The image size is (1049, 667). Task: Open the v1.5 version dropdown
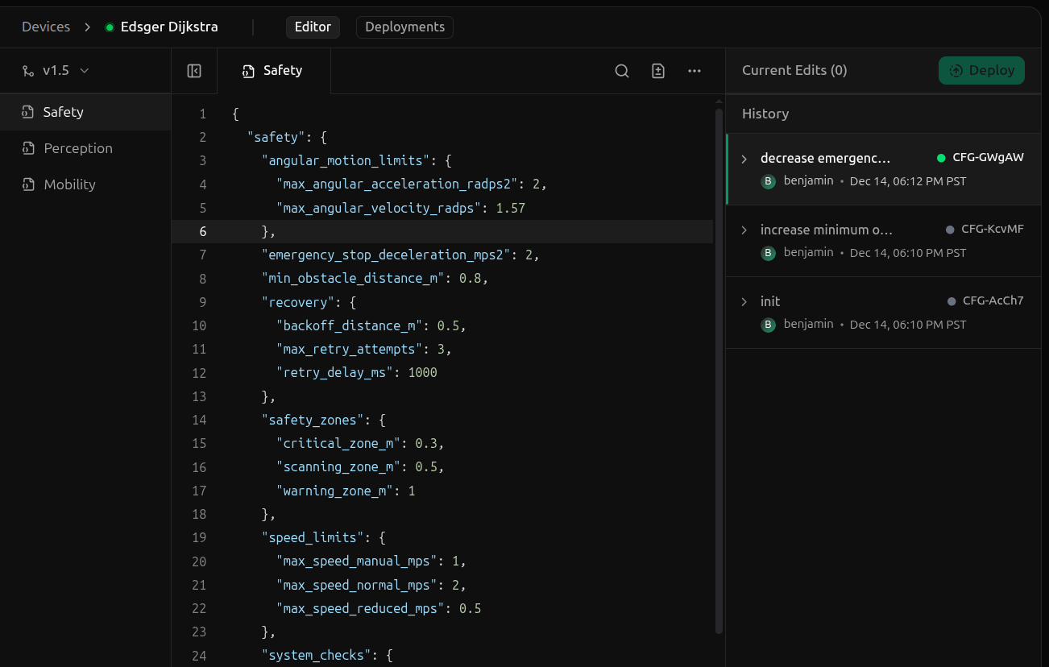pos(56,71)
